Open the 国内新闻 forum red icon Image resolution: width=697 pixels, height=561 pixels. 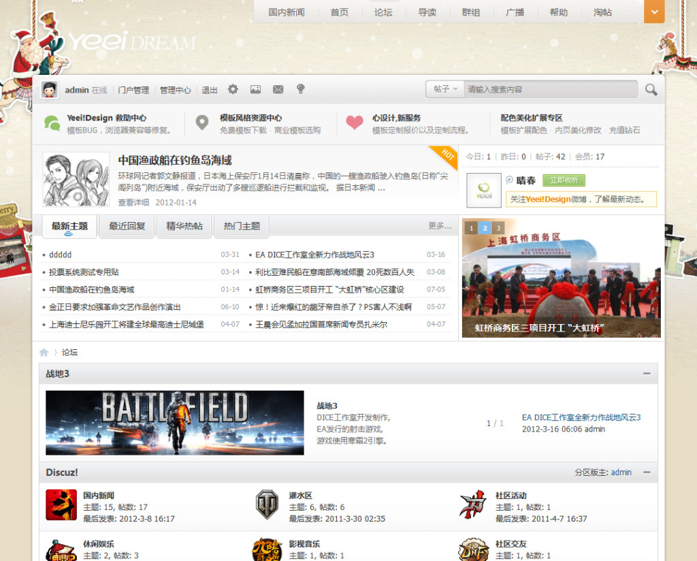61,505
